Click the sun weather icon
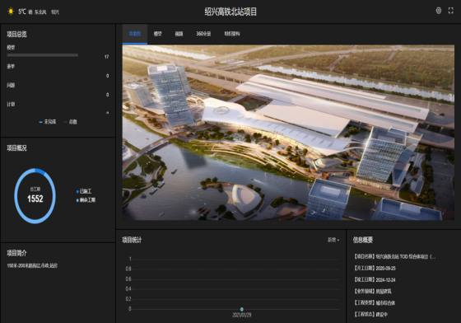This screenshot has height=323, width=461. pos(11,12)
